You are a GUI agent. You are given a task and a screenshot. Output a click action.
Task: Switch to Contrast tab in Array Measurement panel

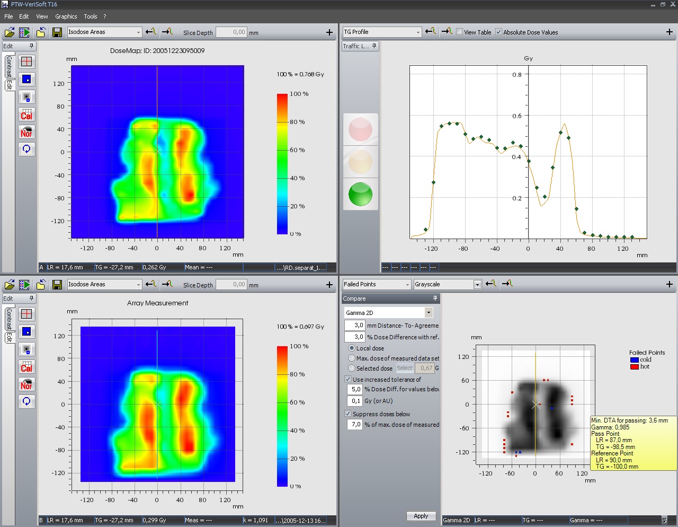tap(9, 319)
